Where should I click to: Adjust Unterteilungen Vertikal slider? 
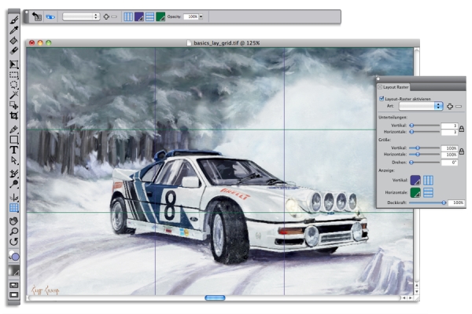[x=425, y=126]
